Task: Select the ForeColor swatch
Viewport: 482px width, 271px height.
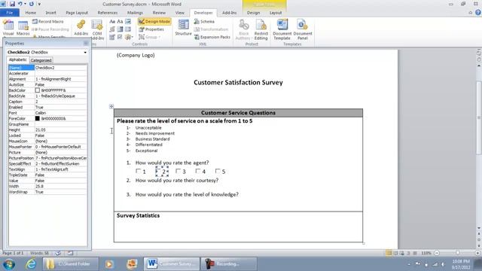Action: click(x=38, y=119)
